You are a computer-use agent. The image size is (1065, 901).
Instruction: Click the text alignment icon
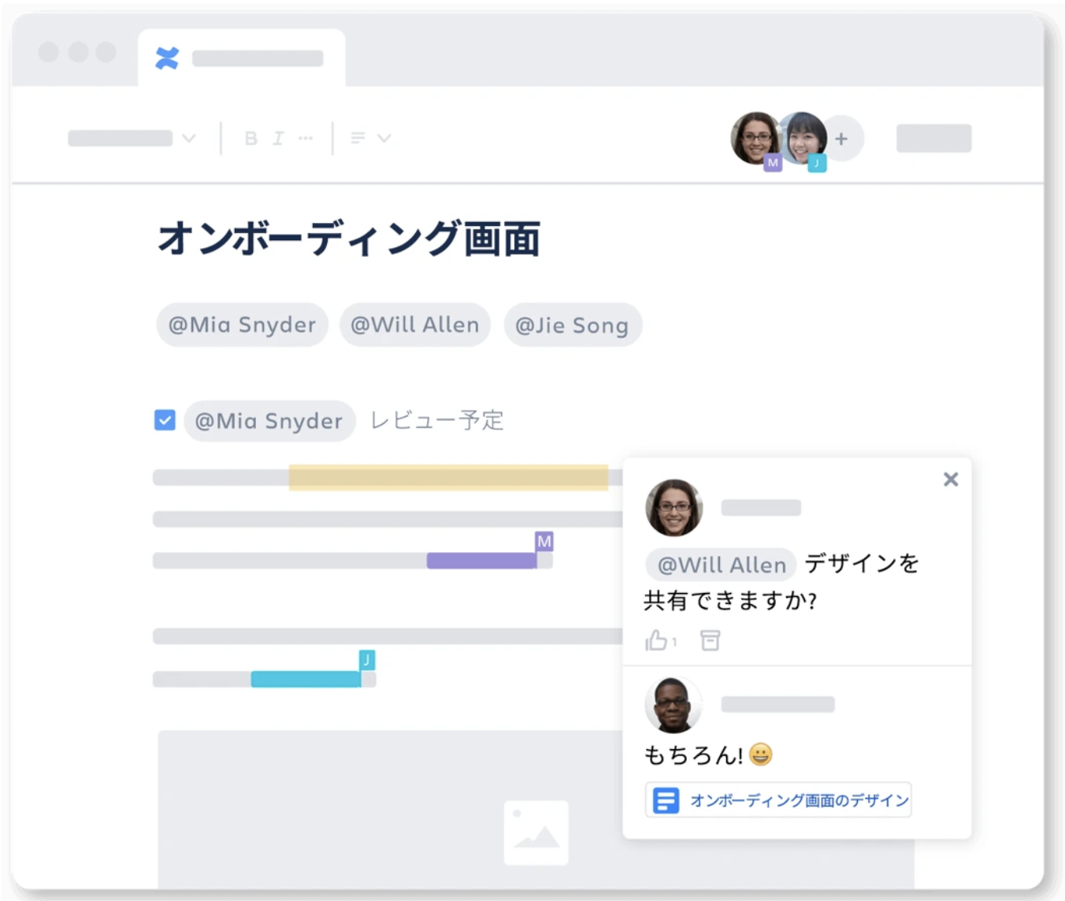click(358, 139)
